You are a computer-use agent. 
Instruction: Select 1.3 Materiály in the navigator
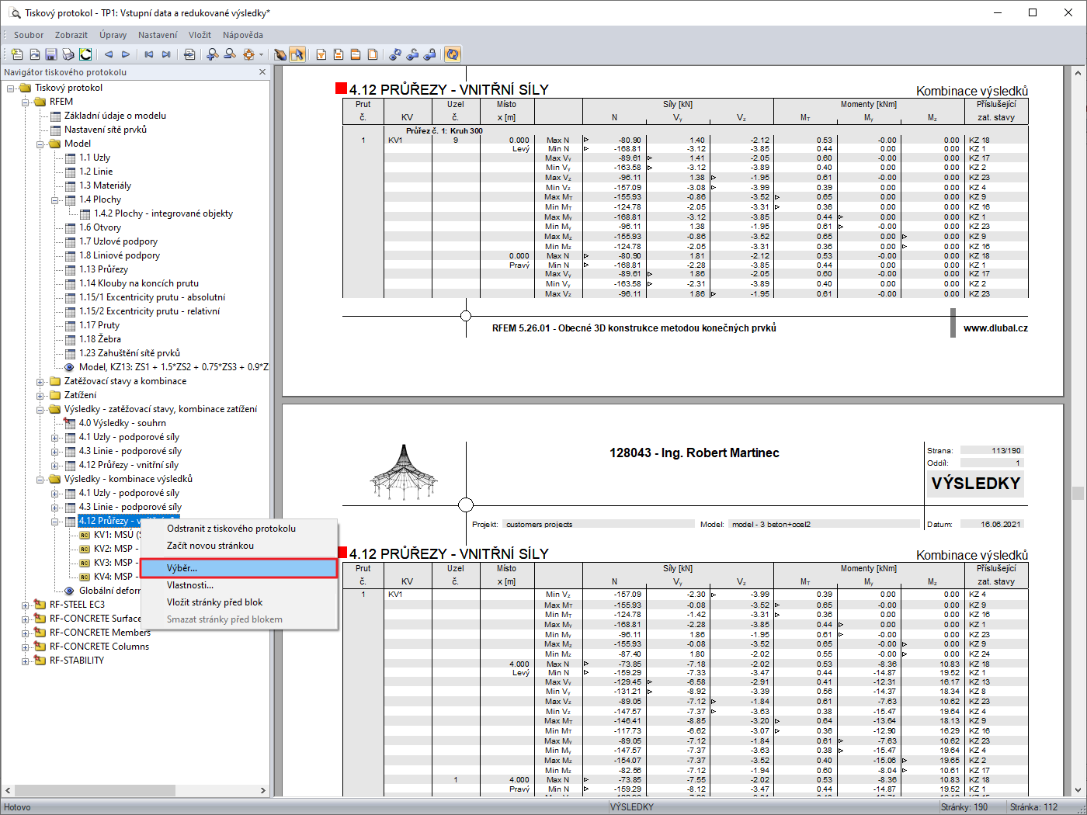(x=105, y=186)
